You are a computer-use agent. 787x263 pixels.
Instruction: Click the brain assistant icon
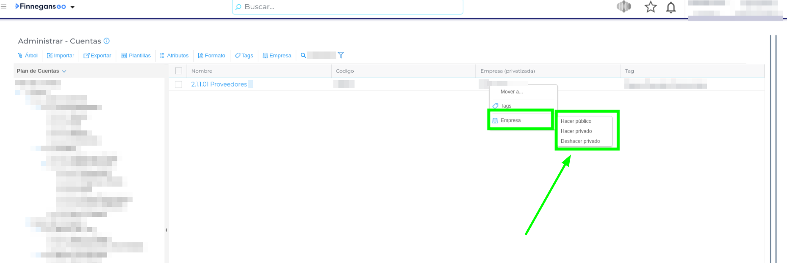pos(624,7)
